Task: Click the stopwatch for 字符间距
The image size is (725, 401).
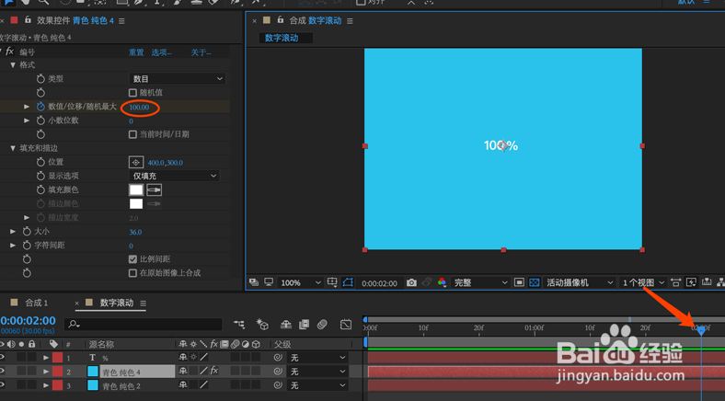Action: (27, 246)
